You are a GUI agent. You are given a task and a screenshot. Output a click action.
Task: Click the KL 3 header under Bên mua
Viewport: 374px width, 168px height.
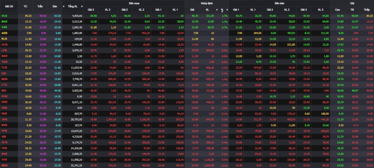click(108, 10)
